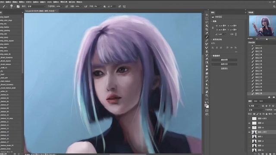
Task: Toggle Quick Mask mode icon
Action: pyautogui.click(x=207, y=111)
